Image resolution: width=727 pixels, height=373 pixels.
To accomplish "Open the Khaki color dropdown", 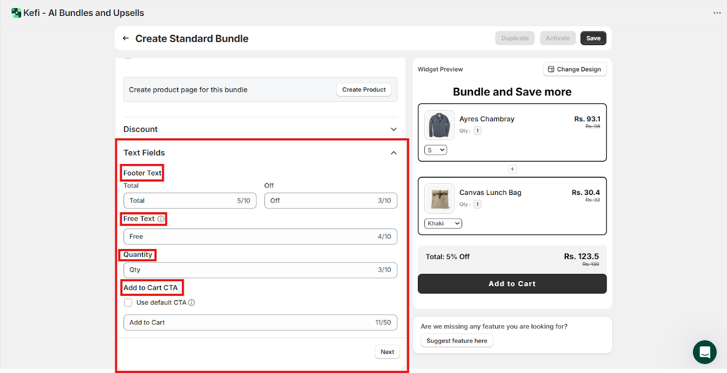I will click(x=443, y=224).
